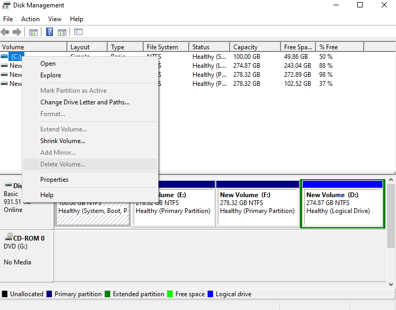This screenshot has height=310, width=396.
Task: Click the Back arrow toolbar icon
Action: [5, 32]
